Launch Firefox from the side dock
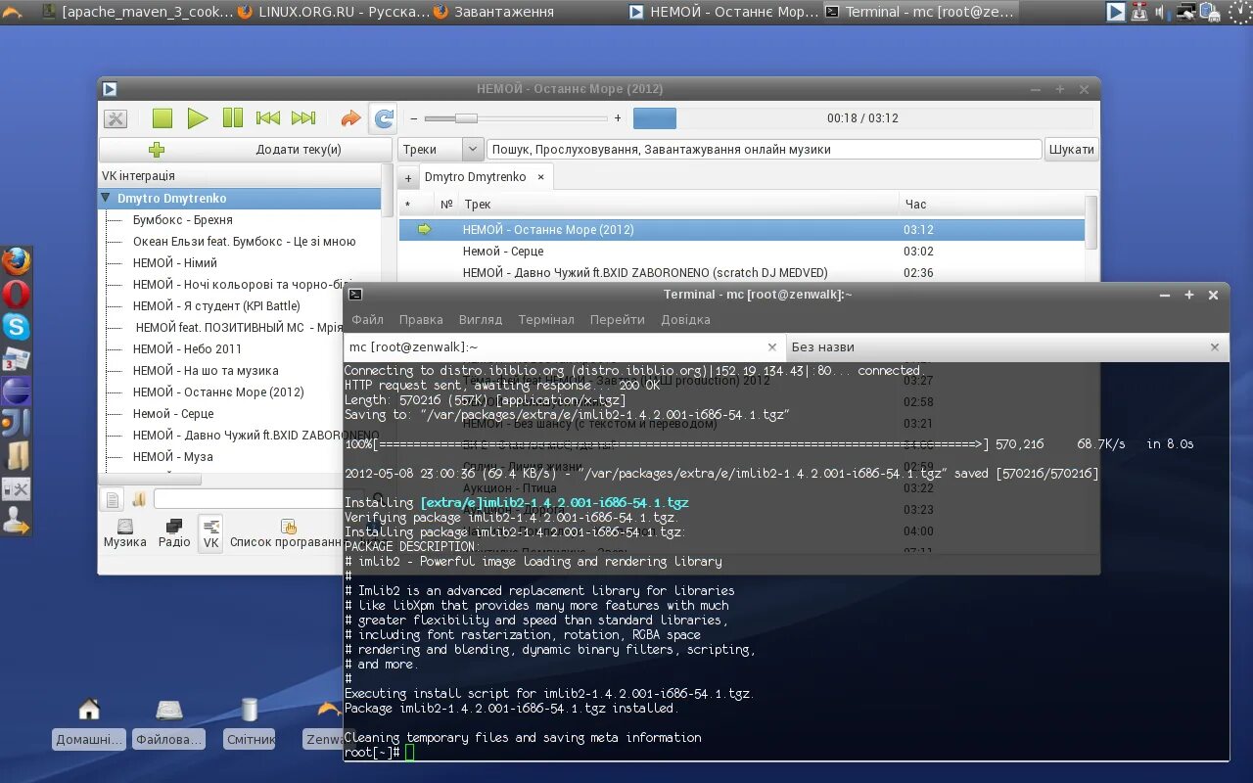The height and width of the screenshot is (783, 1253). click(16, 261)
